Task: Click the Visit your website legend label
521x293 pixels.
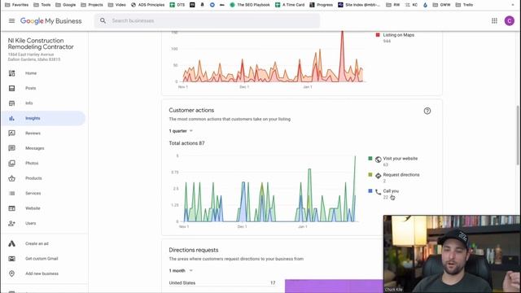Action: click(x=401, y=159)
